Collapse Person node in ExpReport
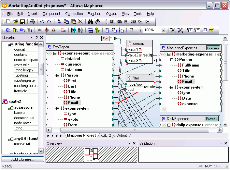This screenshot has width=230, height=170. (58, 75)
